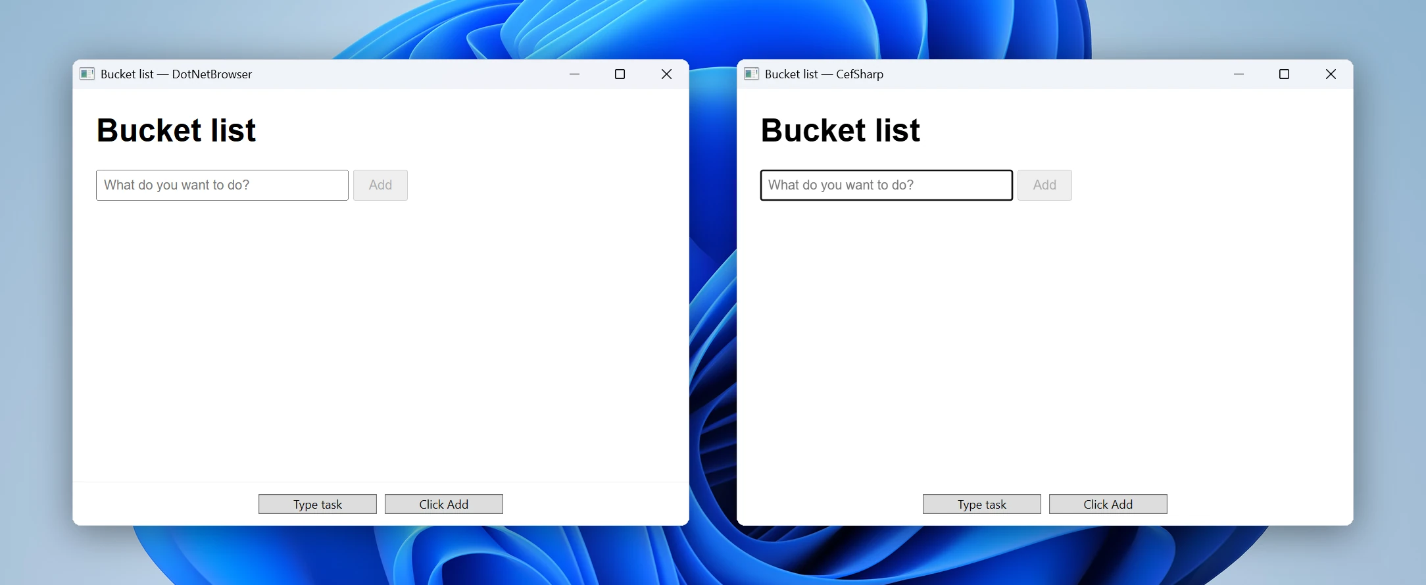This screenshot has width=1426, height=585.
Task: Close the DotNetBrowser window
Action: [666, 74]
